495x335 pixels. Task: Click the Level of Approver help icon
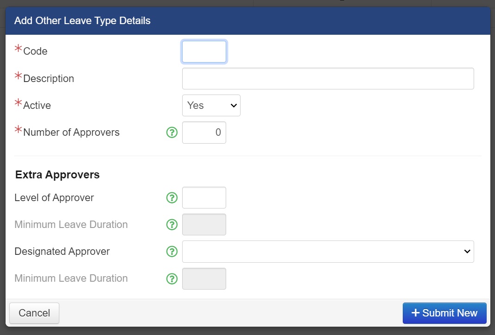172,198
